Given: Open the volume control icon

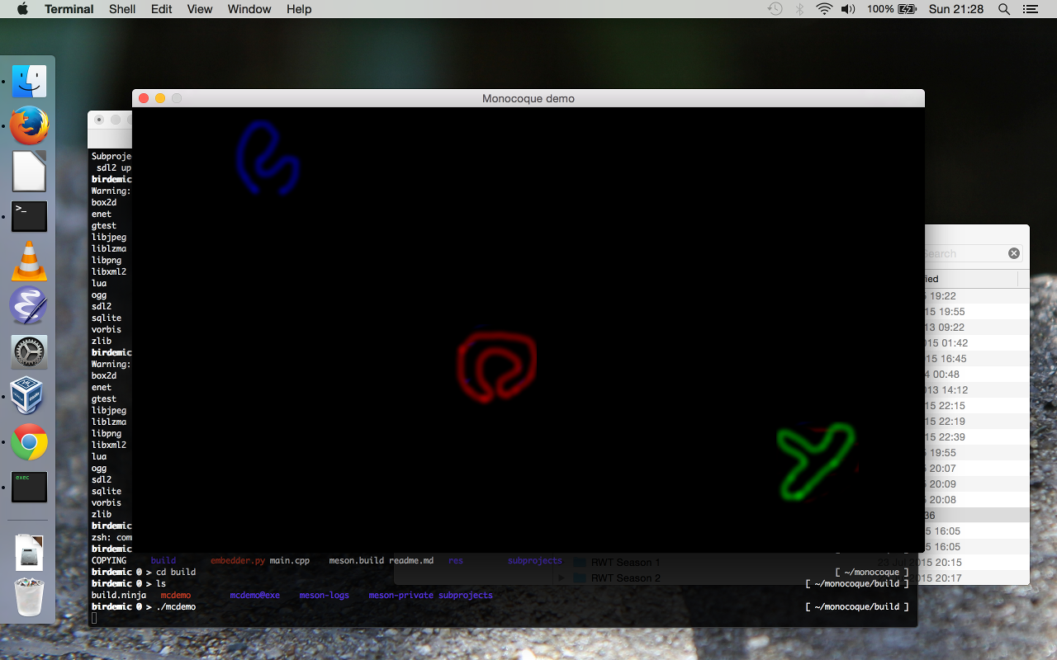Looking at the screenshot, I should [848, 9].
